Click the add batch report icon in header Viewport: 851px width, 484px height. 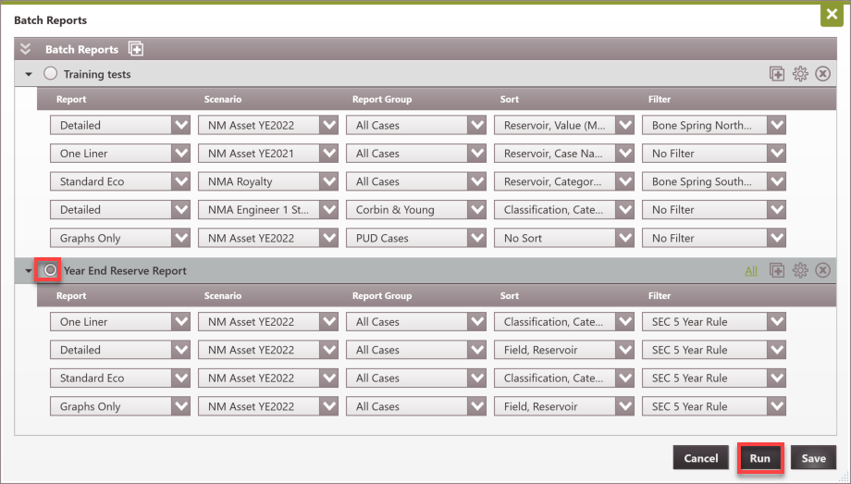pyautogui.click(x=136, y=49)
